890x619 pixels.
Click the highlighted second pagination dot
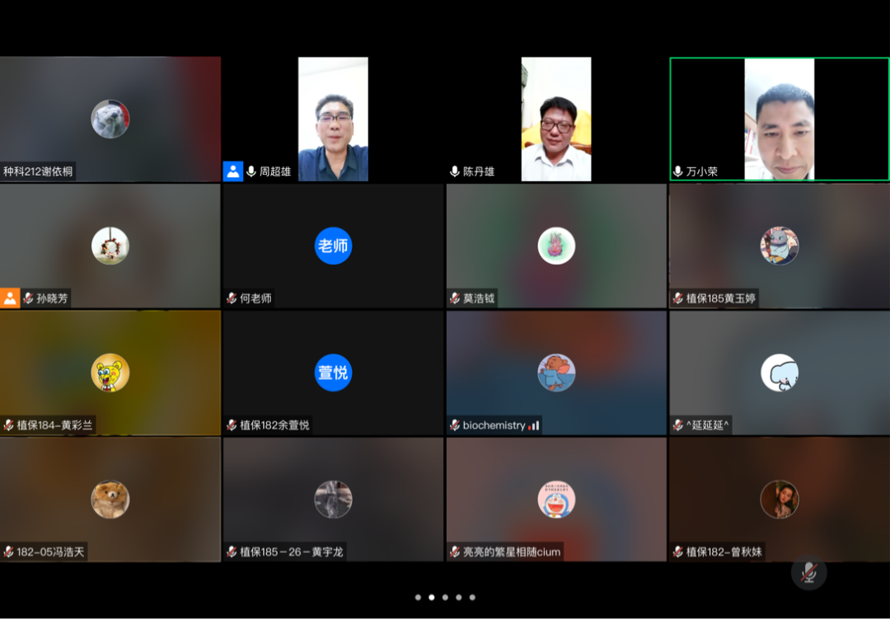[432, 596]
